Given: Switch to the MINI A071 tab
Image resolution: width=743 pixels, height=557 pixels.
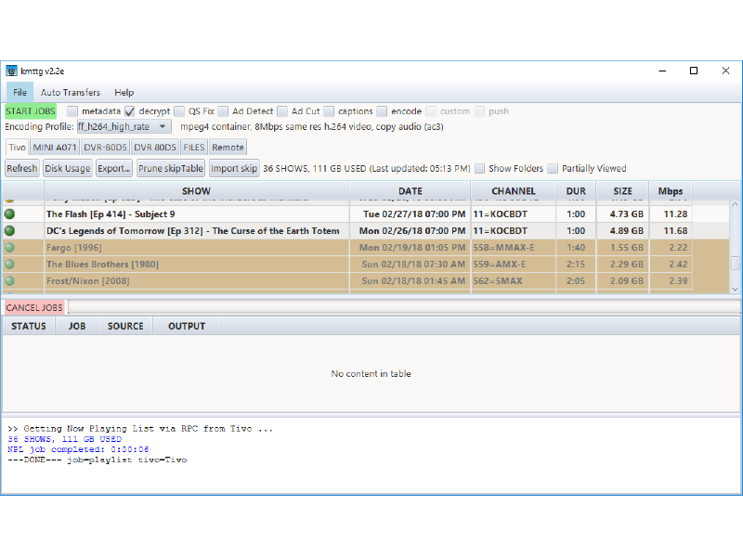Looking at the screenshot, I should point(54,148).
